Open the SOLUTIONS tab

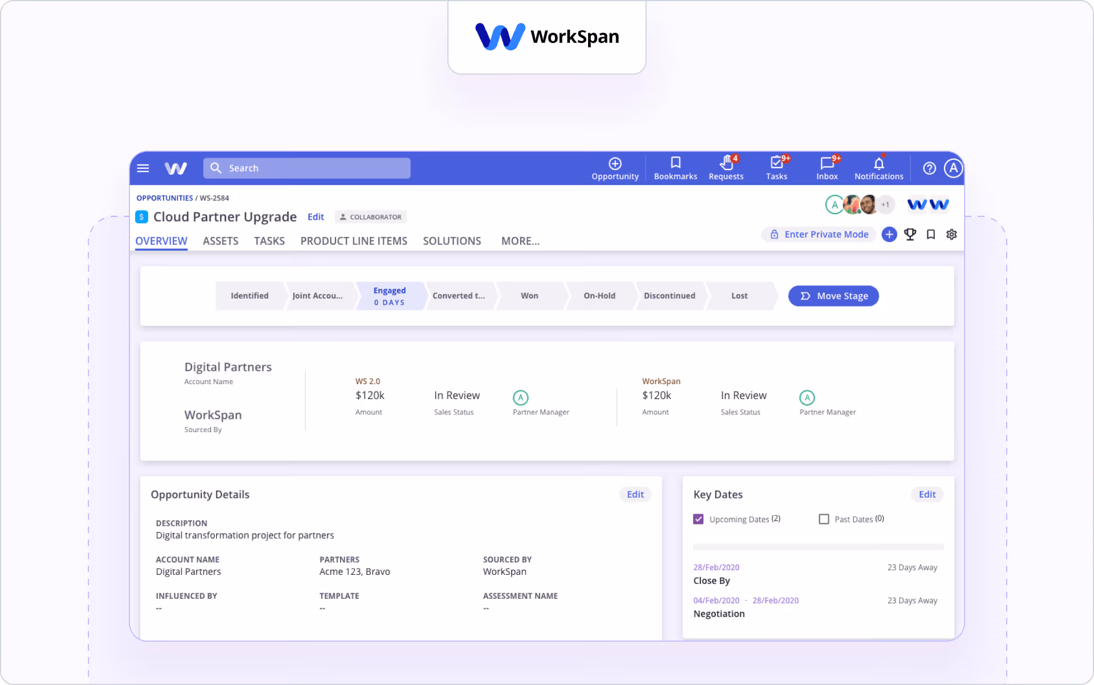[452, 241]
